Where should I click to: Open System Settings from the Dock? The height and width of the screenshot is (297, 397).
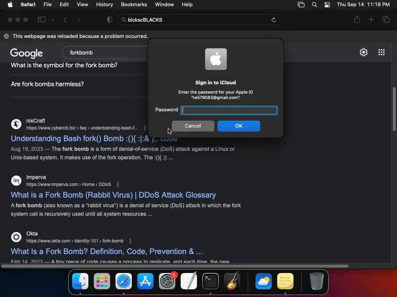pos(167,281)
